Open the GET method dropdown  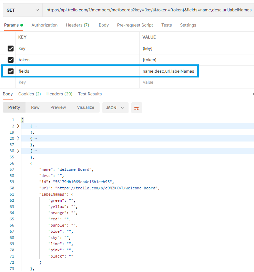22,10
